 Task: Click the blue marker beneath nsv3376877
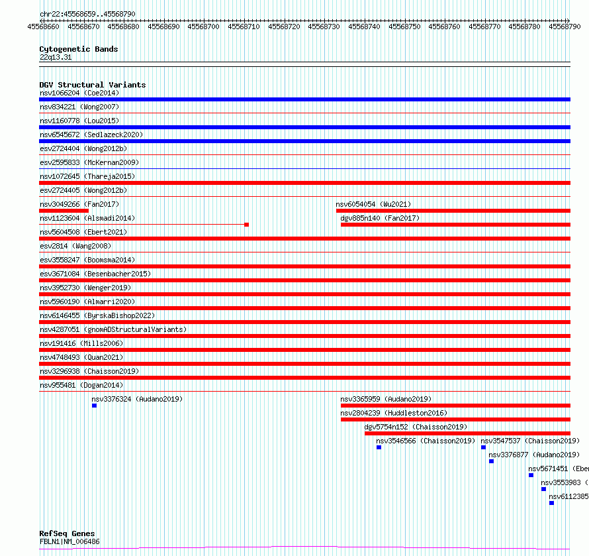point(491,461)
